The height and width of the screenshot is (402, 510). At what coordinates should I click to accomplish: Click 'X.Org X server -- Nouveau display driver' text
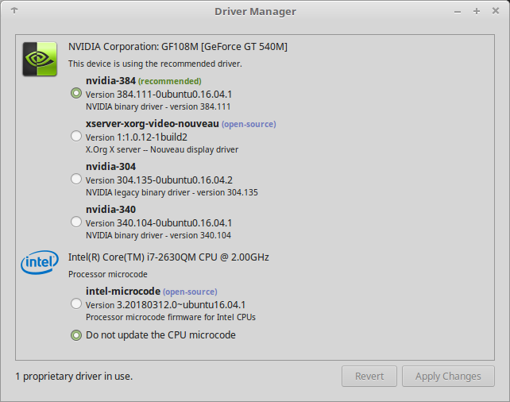tap(162, 149)
